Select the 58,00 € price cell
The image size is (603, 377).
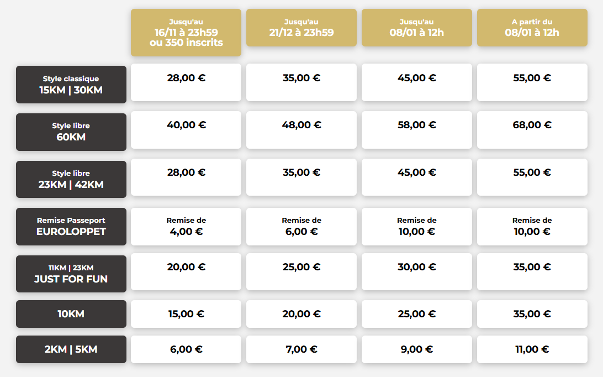click(x=417, y=130)
